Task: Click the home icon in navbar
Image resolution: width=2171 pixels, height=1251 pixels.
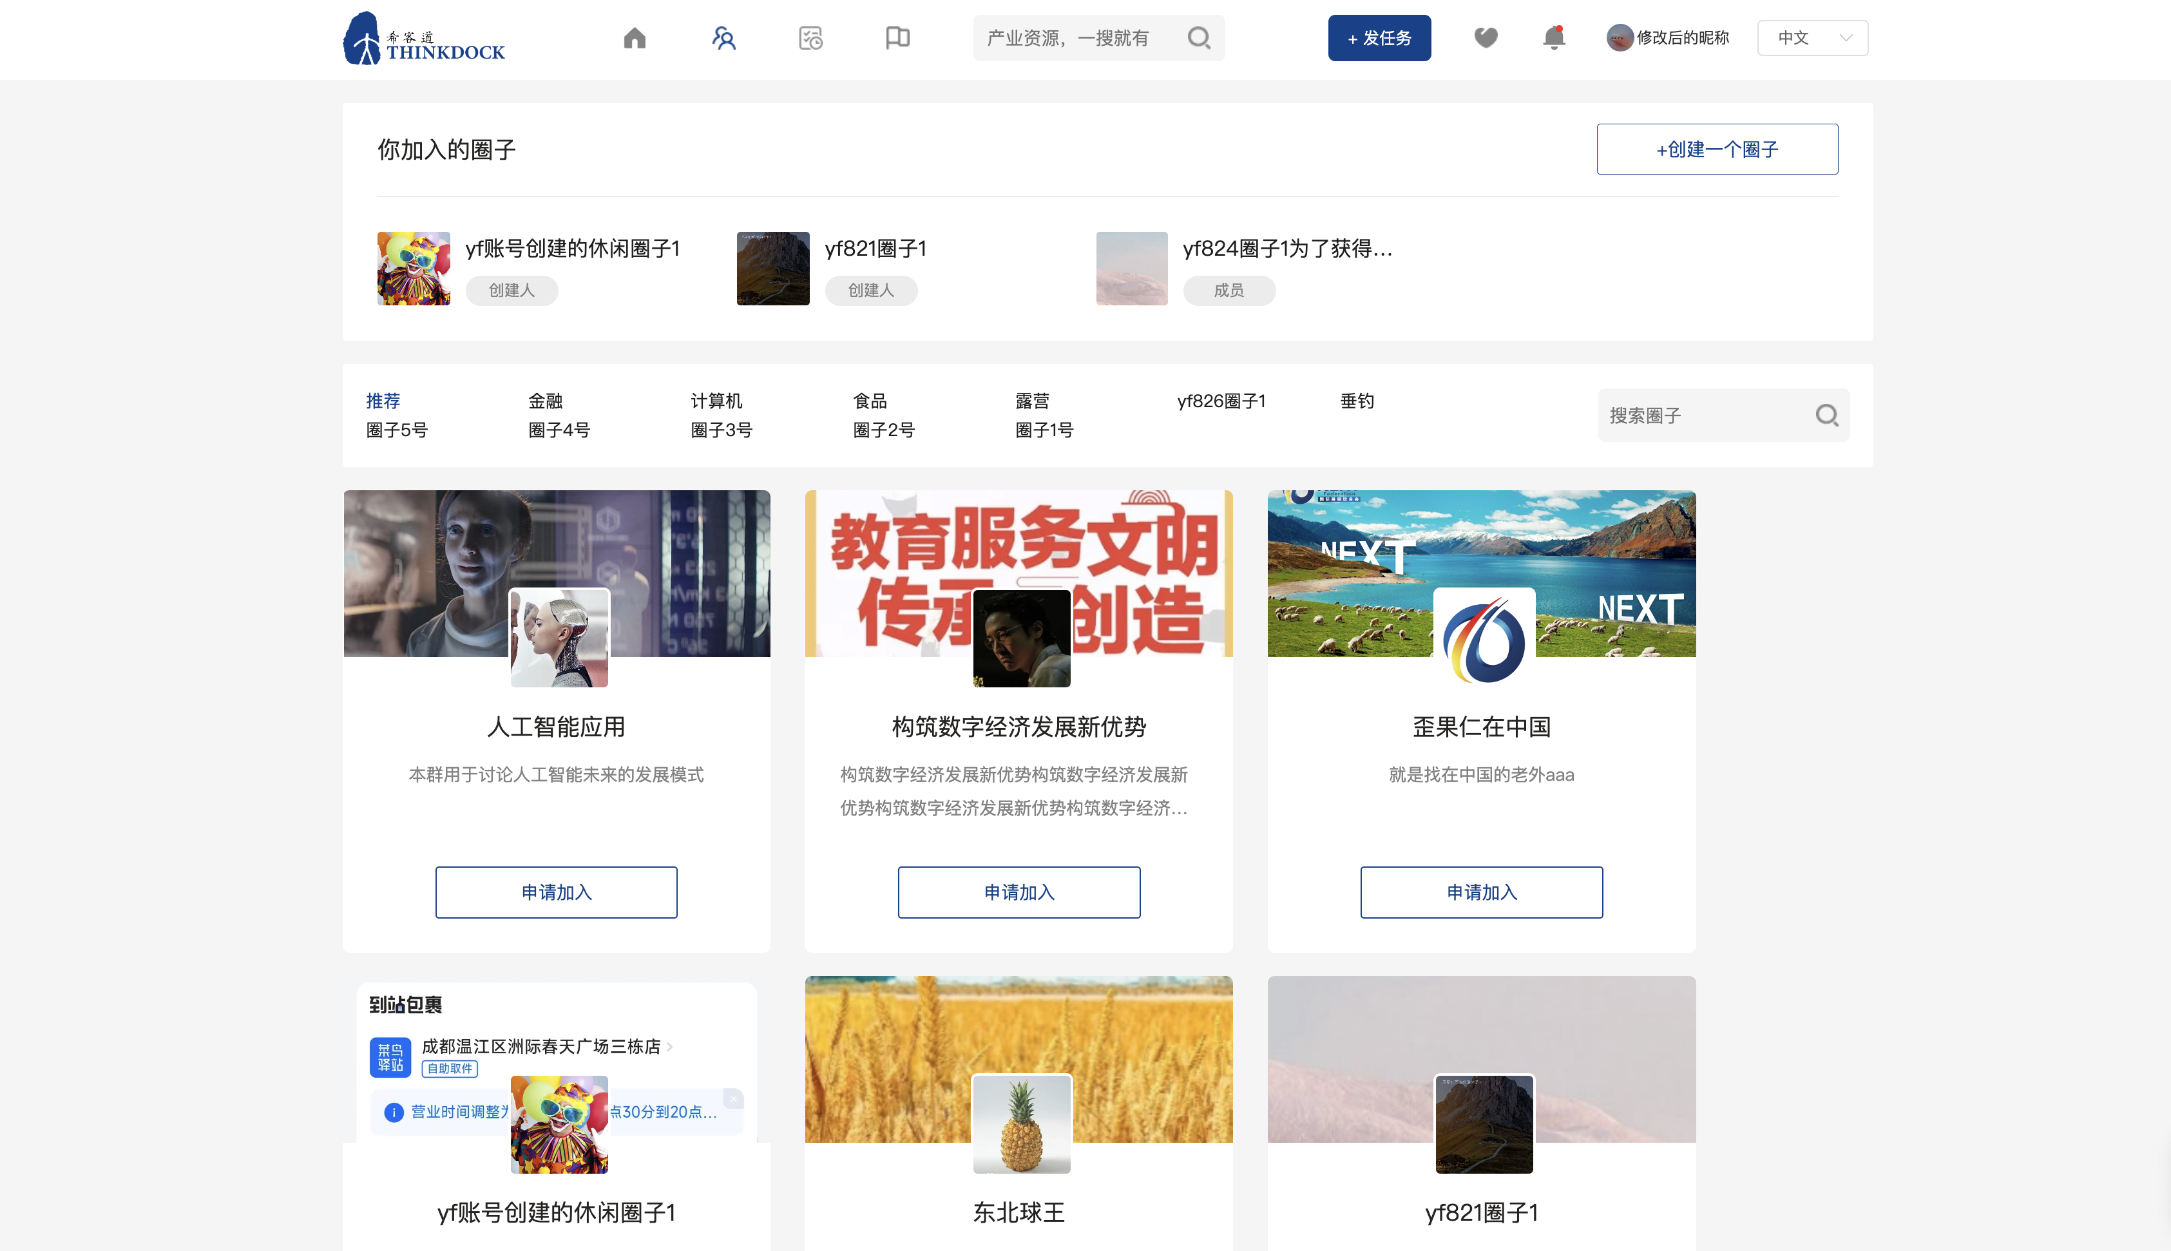Action: 634,38
